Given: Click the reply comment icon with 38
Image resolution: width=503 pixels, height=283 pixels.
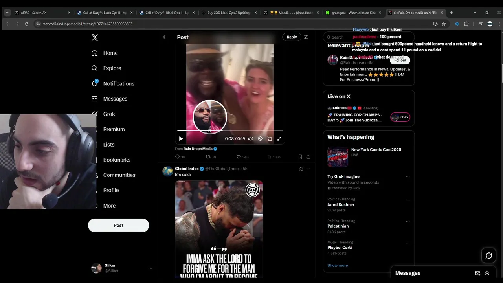Looking at the screenshot, I should pyautogui.click(x=180, y=157).
